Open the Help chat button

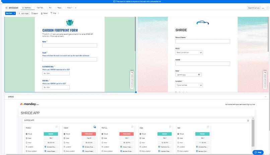coord(258,152)
